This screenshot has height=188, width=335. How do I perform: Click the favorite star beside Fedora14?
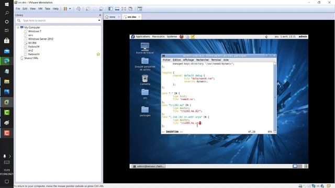[98, 54]
